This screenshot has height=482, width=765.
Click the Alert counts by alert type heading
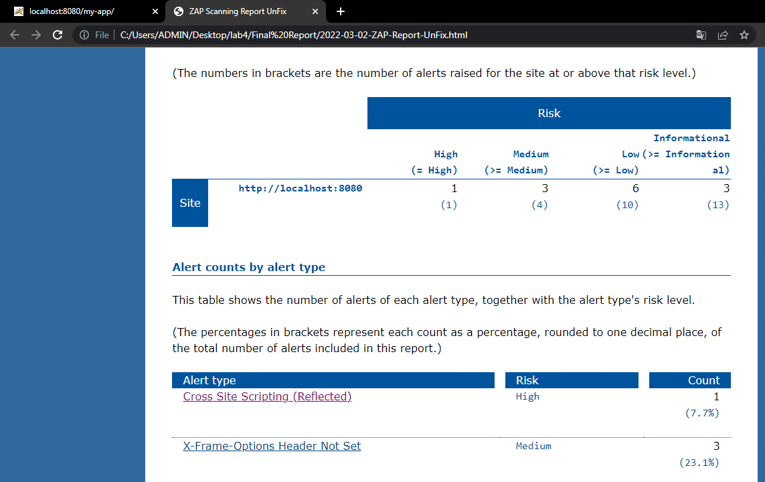(x=248, y=266)
